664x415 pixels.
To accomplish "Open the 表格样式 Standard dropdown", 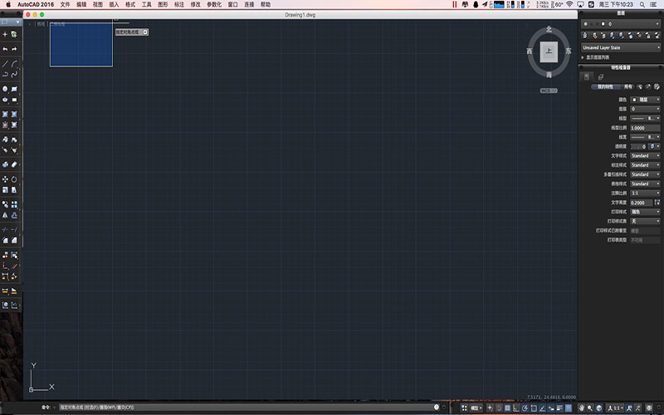I will [645, 183].
